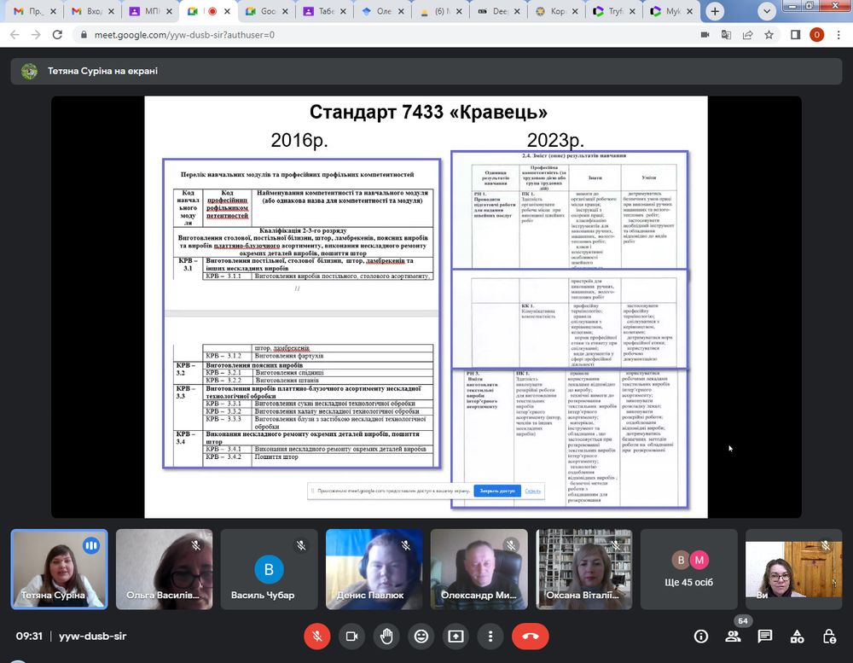
Task: Open the three-dot more options menu
Action: click(490, 637)
